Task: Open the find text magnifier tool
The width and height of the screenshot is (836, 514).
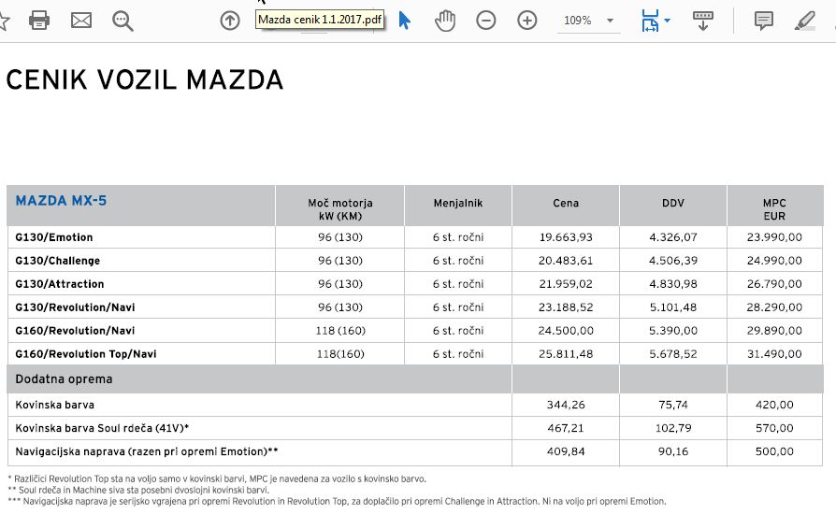Action: pyautogui.click(x=123, y=21)
